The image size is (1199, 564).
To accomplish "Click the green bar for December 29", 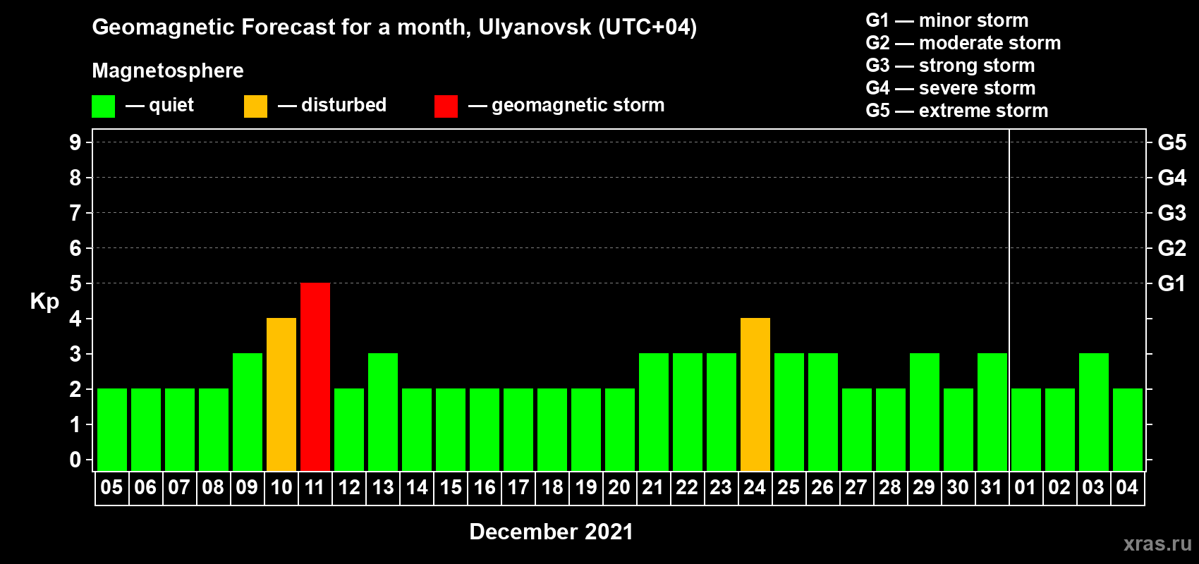I will tap(925, 412).
